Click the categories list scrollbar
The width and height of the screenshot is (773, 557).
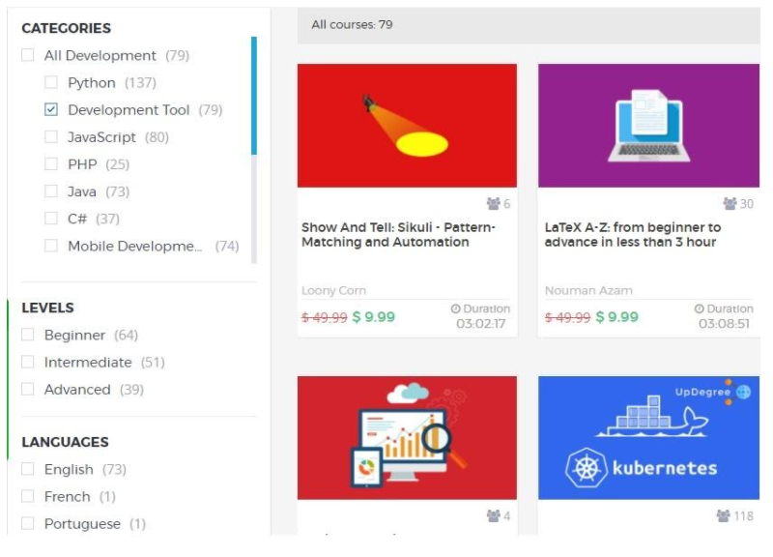[x=254, y=97]
